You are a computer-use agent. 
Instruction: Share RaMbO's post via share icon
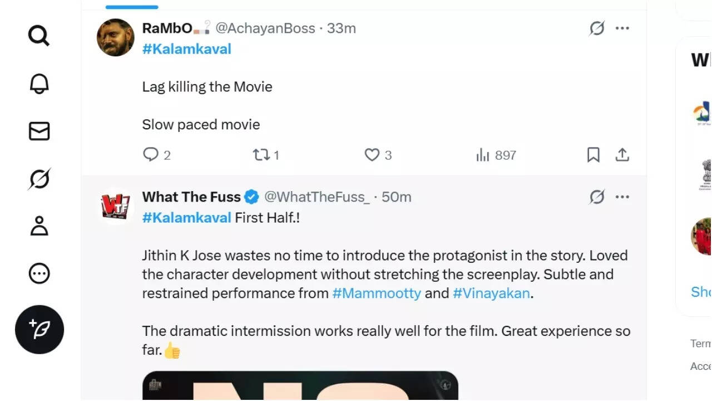[622, 155]
